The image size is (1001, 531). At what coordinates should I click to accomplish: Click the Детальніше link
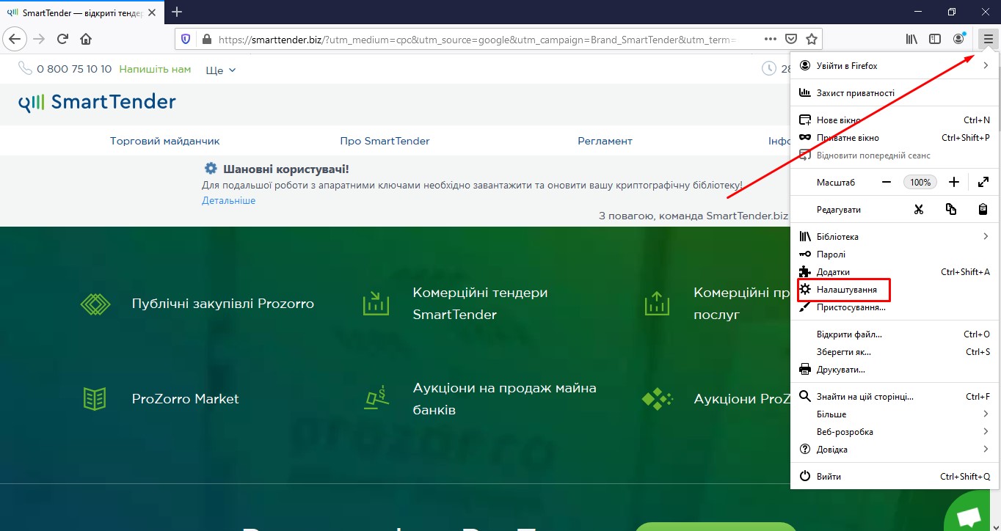(228, 200)
